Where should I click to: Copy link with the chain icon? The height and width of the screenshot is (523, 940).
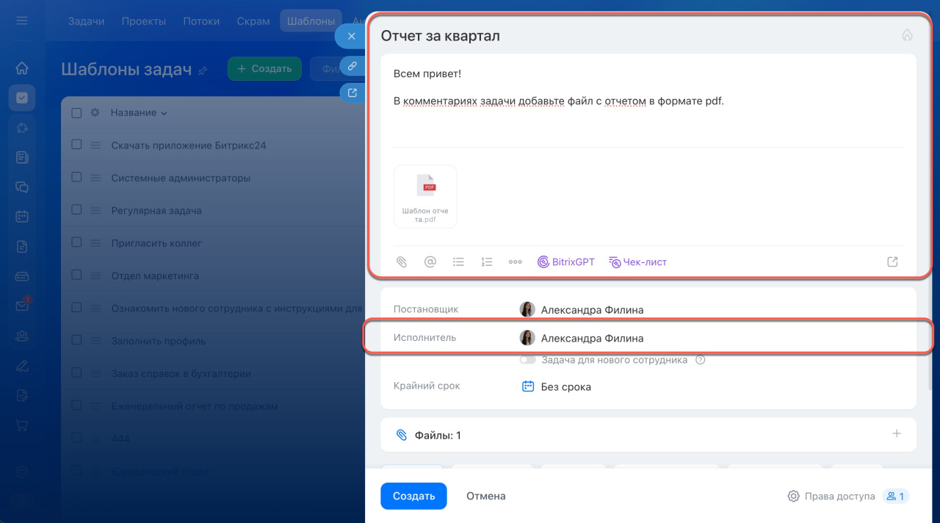352,66
